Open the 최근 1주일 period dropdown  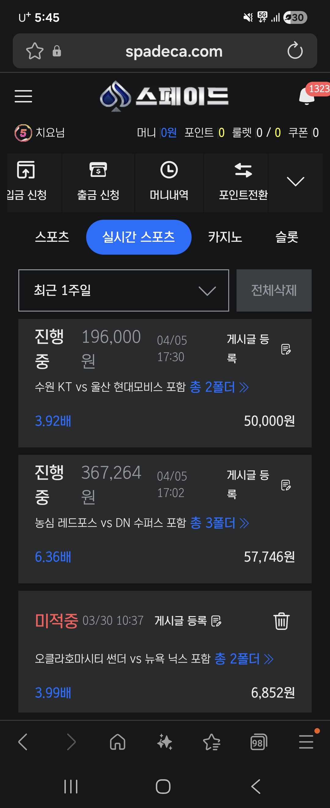pos(123,290)
